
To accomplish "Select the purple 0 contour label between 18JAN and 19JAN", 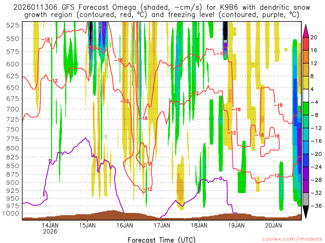I will click(221, 178).
